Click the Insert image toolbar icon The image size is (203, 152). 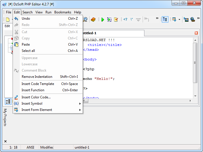(186, 19)
